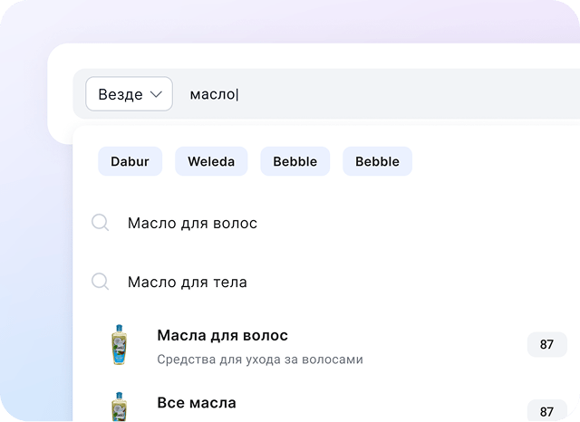Image resolution: width=580 pixels, height=422 pixels.
Task: Select the Weleda brand chip
Action: pyautogui.click(x=211, y=161)
